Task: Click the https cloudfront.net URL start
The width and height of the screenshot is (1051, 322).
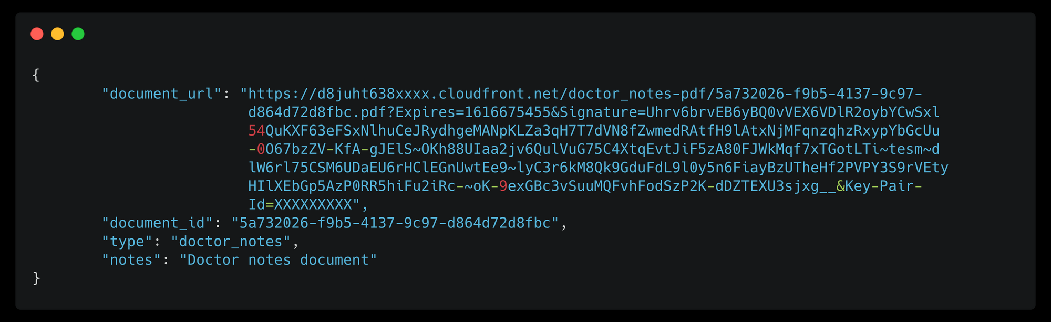Action: (581, 94)
